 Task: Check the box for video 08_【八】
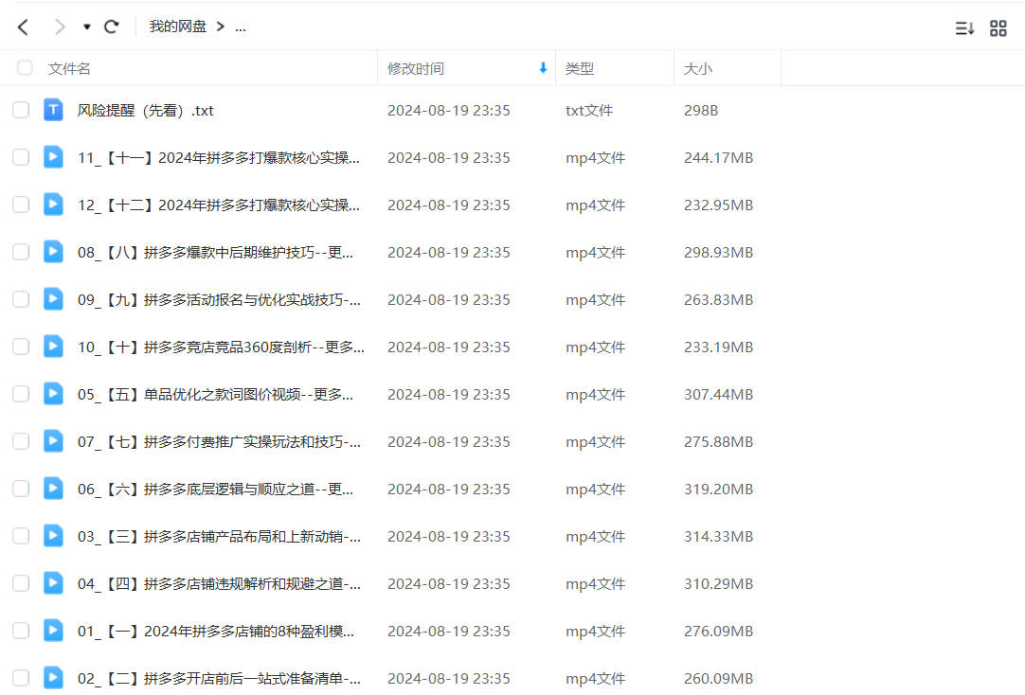click(21, 252)
